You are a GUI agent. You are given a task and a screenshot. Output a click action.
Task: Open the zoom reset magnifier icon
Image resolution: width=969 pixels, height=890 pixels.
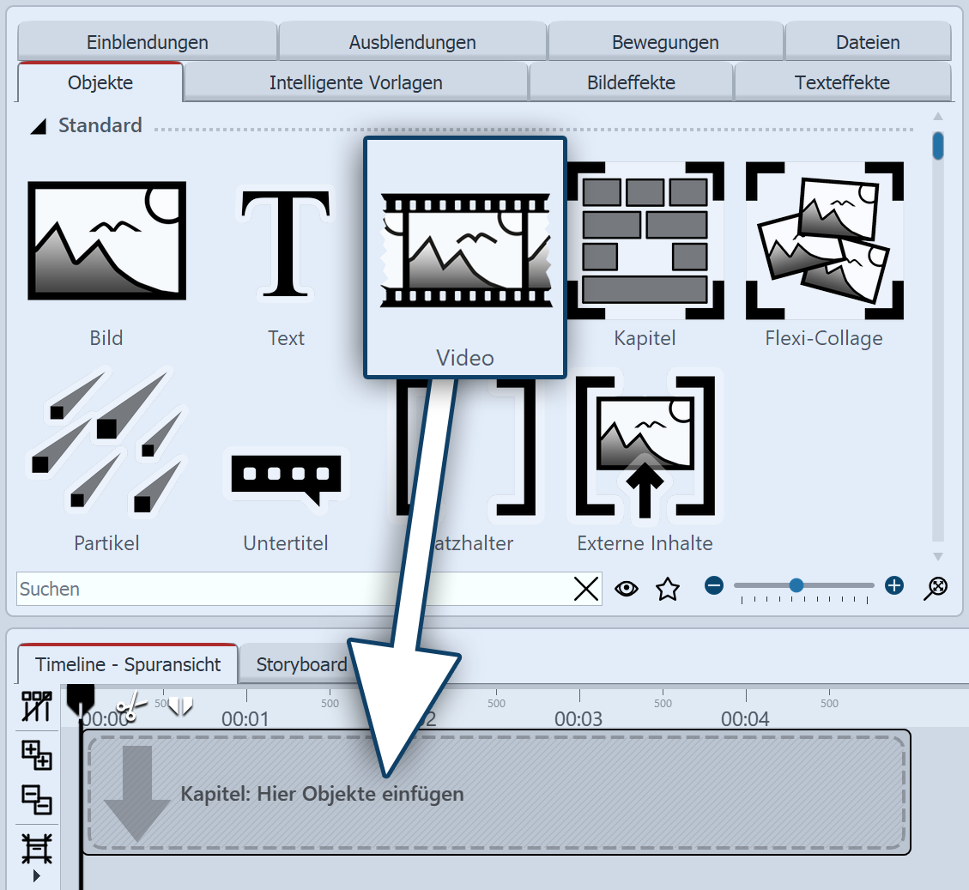point(936,588)
